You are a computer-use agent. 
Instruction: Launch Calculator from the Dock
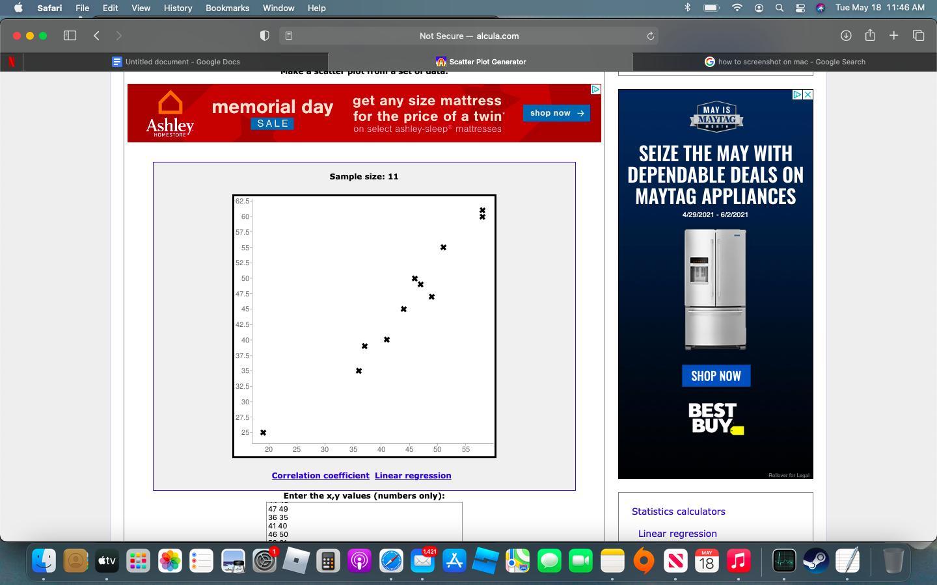pyautogui.click(x=328, y=560)
